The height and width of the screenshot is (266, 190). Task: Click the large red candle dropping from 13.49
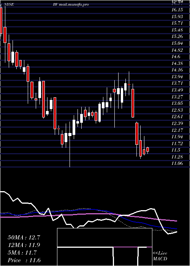(133, 103)
